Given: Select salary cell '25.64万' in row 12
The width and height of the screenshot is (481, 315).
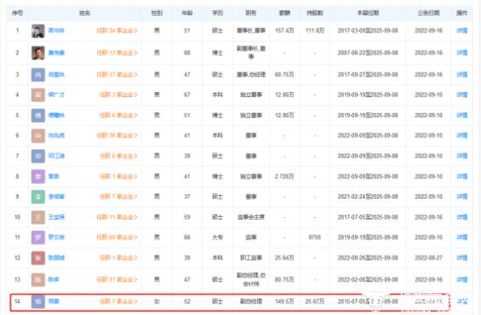Looking at the screenshot, I should point(284,257).
